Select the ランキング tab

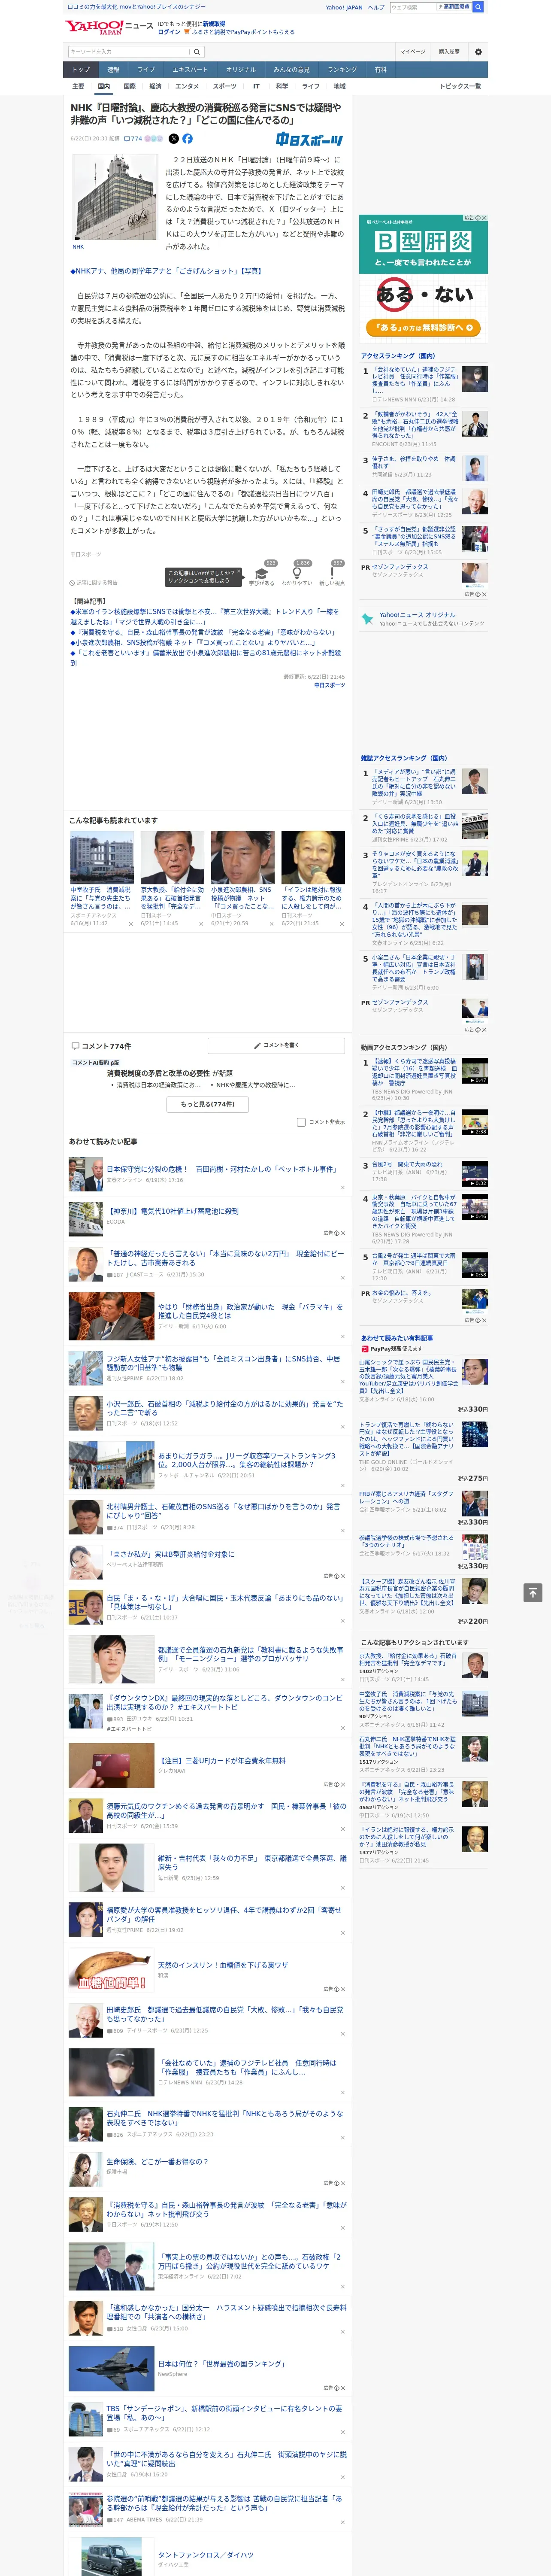(342, 70)
